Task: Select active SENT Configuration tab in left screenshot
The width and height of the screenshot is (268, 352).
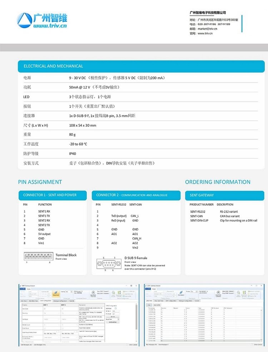Action: [x=46, y=301]
